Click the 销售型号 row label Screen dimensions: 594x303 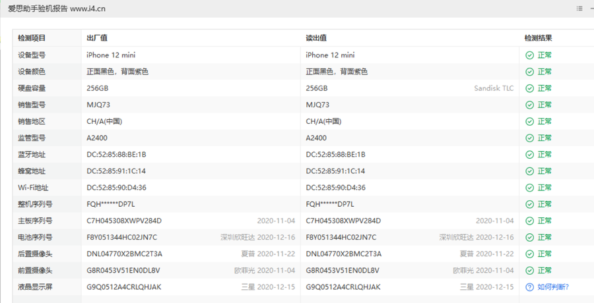(32, 105)
